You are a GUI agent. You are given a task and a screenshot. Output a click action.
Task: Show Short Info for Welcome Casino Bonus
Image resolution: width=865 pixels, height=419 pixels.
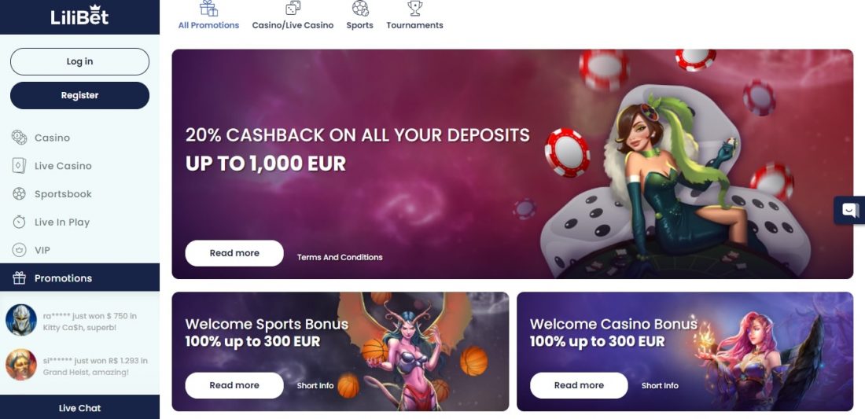(660, 385)
